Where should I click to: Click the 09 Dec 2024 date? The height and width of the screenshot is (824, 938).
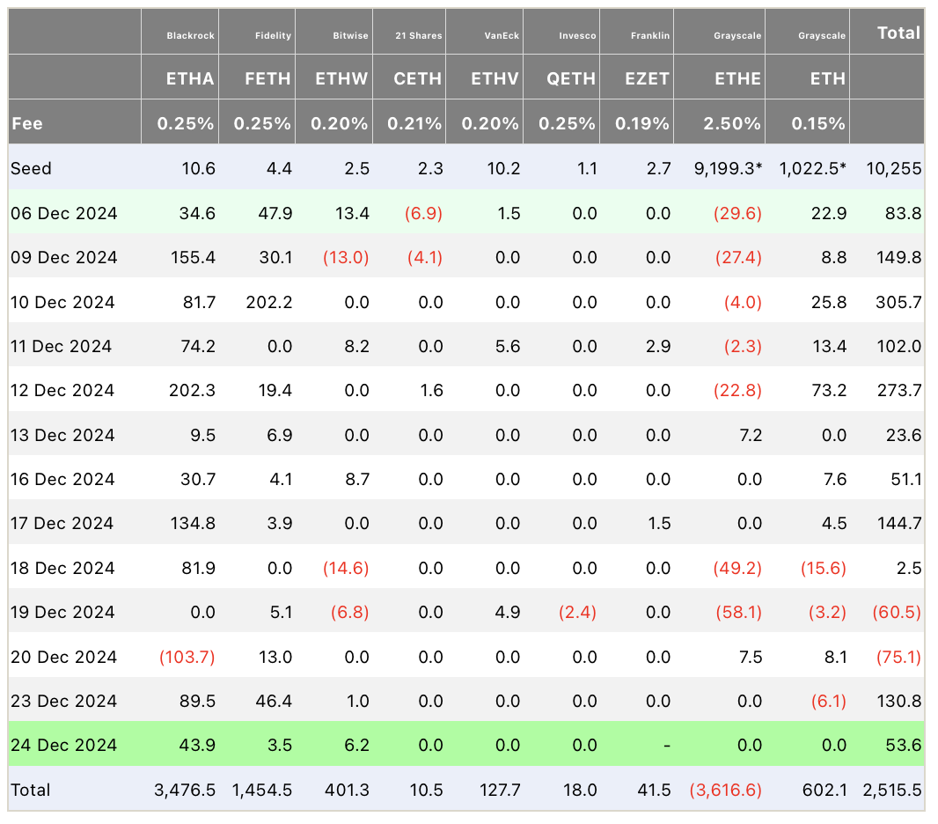(64, 258)
